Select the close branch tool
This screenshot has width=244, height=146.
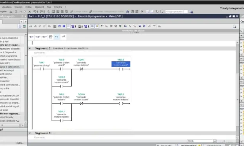(63, 37)
